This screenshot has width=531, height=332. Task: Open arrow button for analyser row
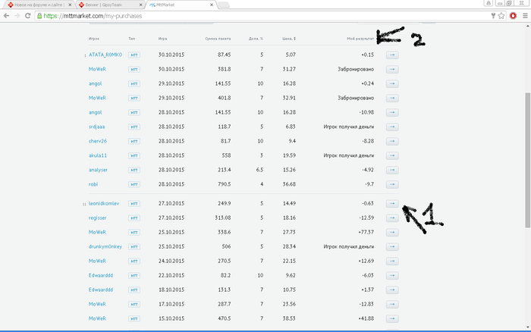pos(392,170)
